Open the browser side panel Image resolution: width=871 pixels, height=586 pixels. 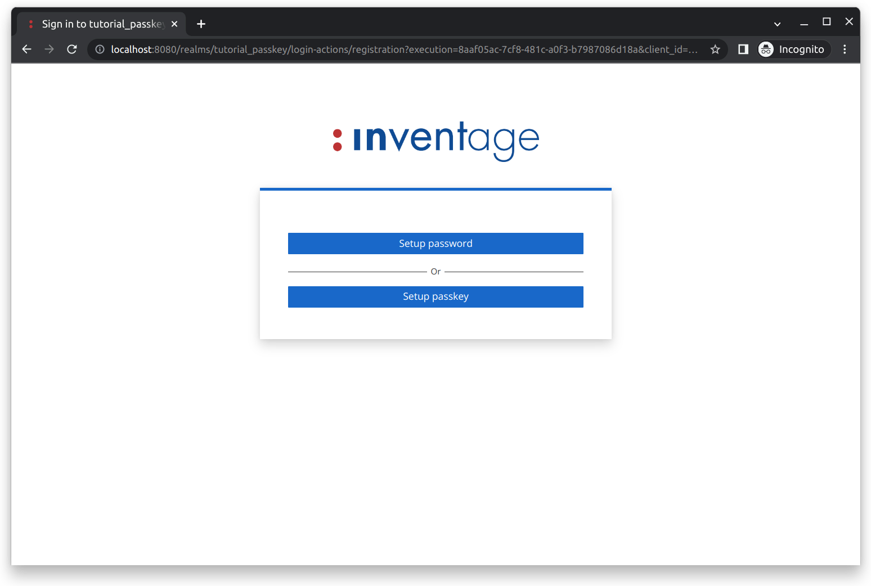[743, 49]
